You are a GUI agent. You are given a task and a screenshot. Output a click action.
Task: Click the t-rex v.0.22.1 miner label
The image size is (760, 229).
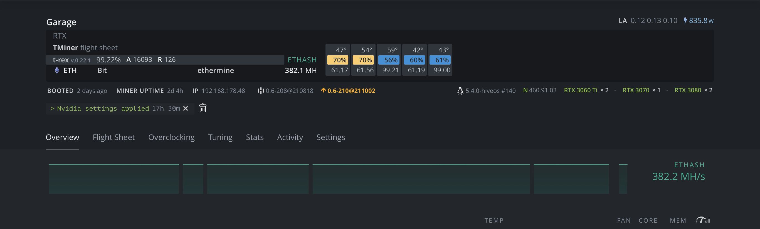[x=72, y=60]
